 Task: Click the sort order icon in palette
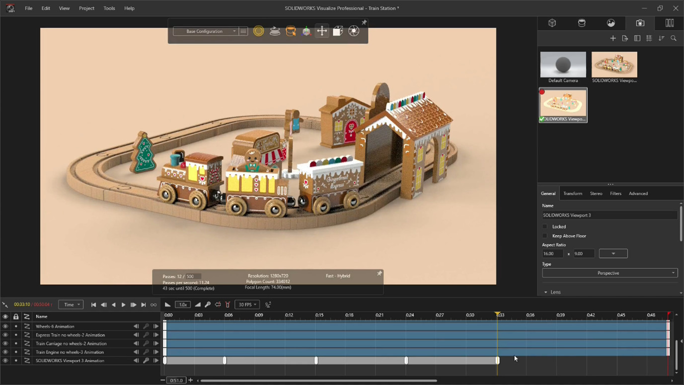pos(662,38)
